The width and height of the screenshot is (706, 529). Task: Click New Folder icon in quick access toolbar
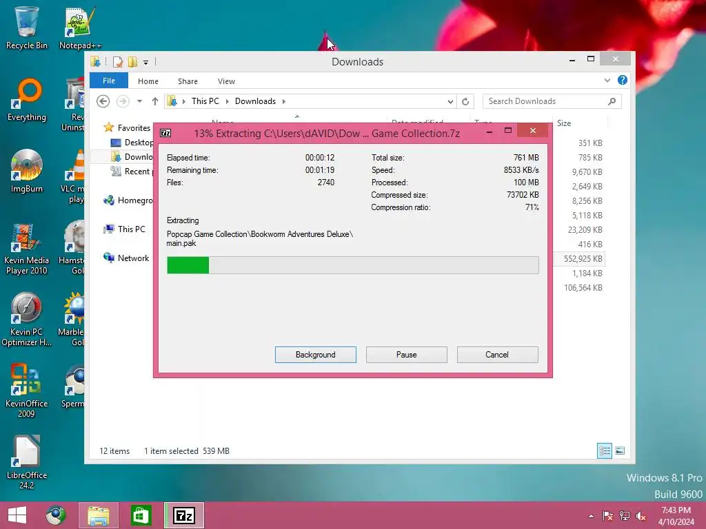132,61
